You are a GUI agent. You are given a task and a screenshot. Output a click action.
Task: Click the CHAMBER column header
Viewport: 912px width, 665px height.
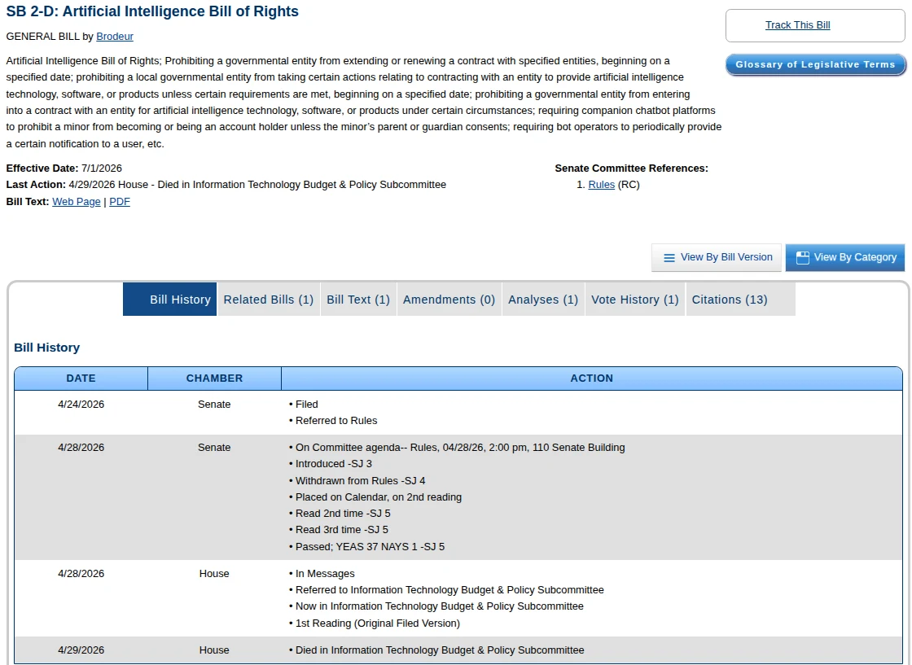click(x=215, y=378)
